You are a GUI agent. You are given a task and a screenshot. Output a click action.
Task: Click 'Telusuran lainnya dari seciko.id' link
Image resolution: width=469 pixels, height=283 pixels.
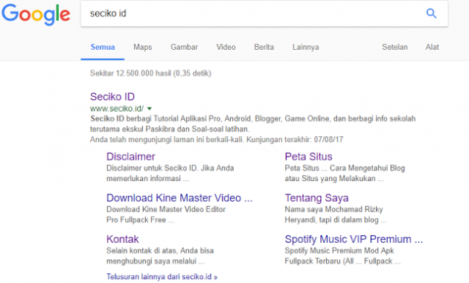(x=162, y=277)
